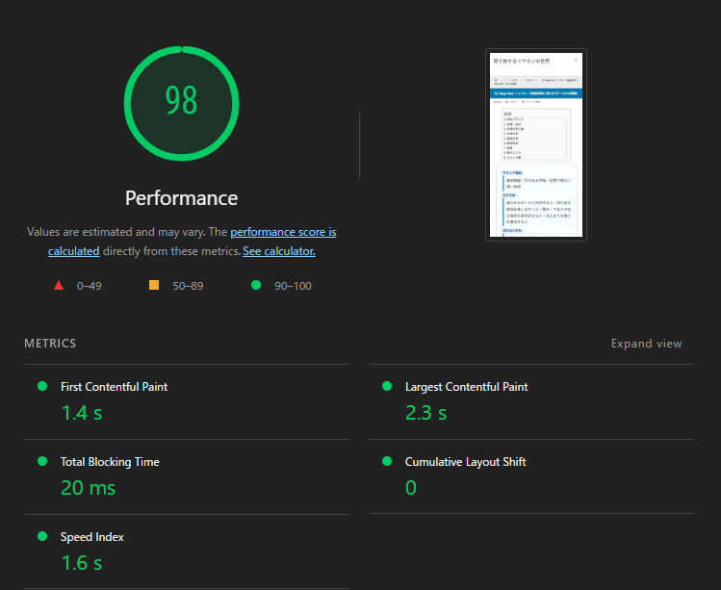
Task: Open the 'performance score is calculated' link
Action: 283,232
